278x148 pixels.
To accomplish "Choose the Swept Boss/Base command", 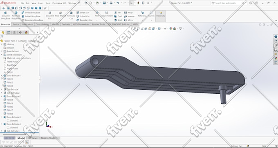I will (x=31, y=13).
